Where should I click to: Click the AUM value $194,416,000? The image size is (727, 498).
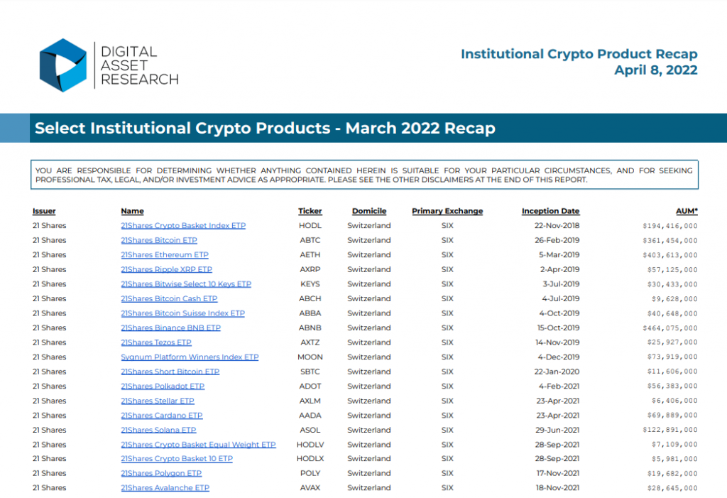coord(670,226)
